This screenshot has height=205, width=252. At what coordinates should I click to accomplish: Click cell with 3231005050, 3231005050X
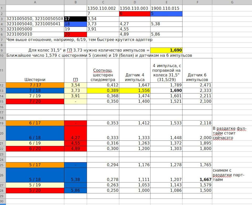click(x=35, y=19)
